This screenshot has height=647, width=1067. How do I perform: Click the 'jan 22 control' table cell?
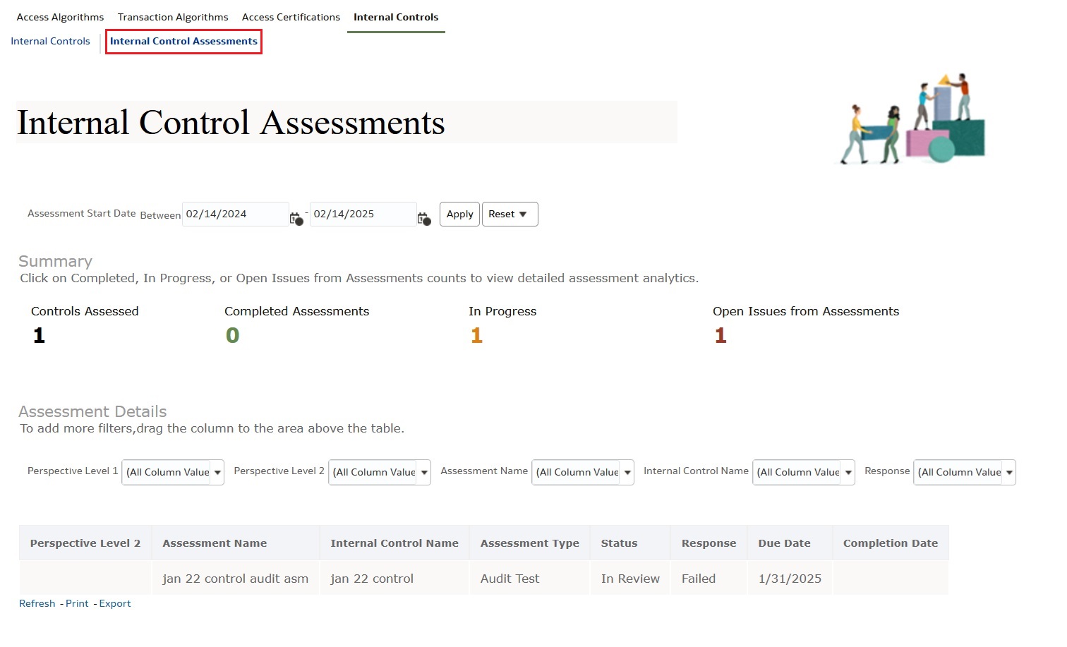coord(394,579)
